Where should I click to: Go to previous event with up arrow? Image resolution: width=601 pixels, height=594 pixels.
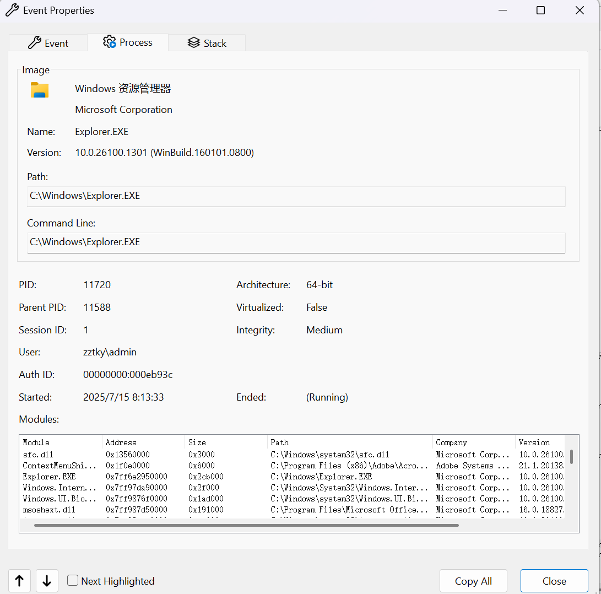click(x=19, y=581)
